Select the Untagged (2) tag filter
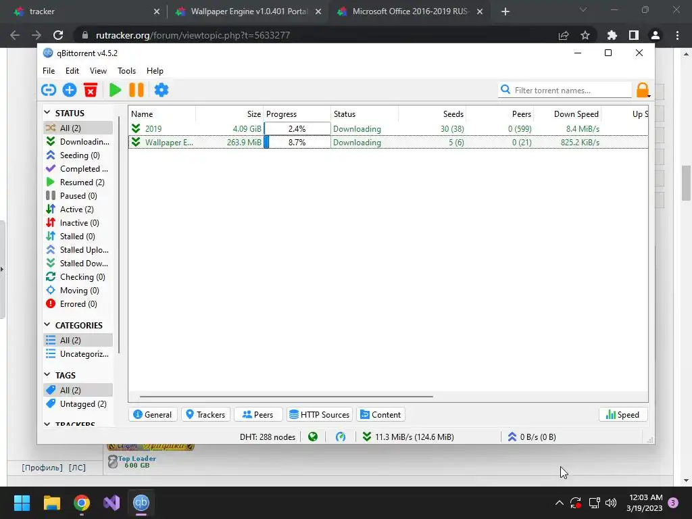Viewport: 692px width, 519px height. pos(78,404)
